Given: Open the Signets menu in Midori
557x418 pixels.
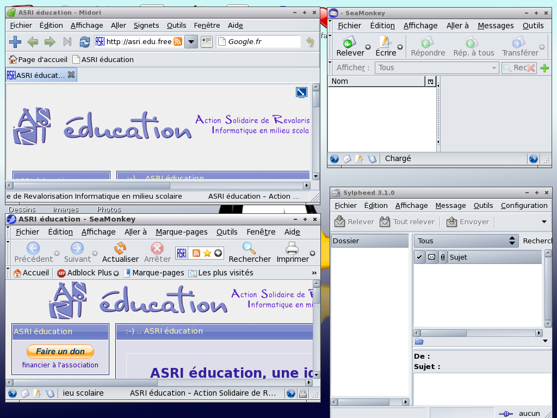Looking at the screenshot, I should tap(146, 25).
